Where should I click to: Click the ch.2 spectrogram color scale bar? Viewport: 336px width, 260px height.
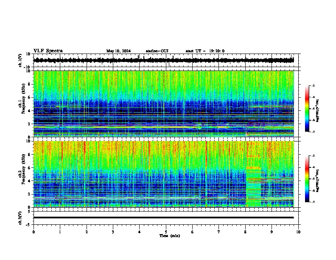click(307, 179)
